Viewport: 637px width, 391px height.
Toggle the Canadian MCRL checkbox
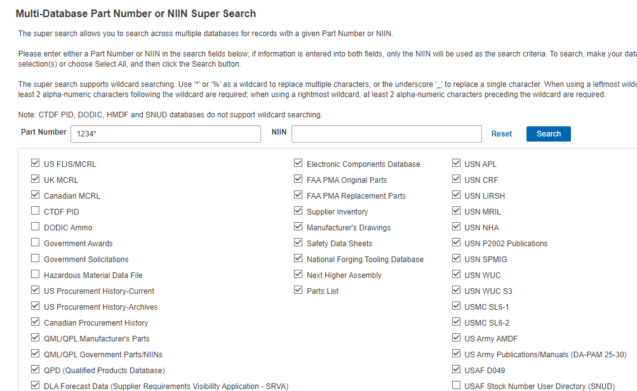(x=36, y=195)
